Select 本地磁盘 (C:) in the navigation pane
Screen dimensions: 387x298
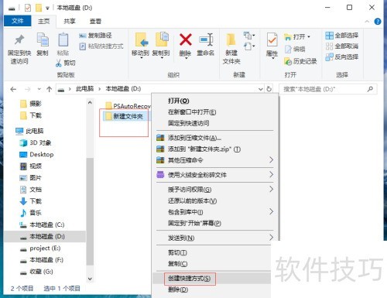[42, 224]
